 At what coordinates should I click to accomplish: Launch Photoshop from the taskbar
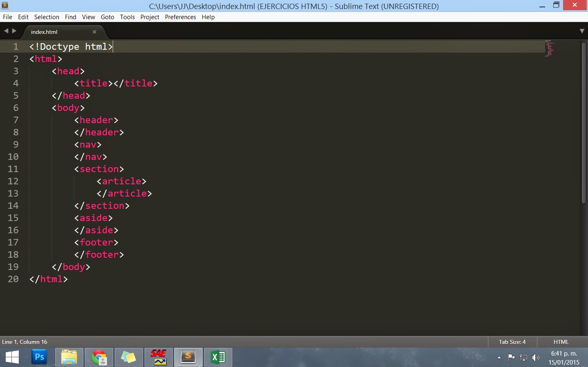[x=39, y=357]
